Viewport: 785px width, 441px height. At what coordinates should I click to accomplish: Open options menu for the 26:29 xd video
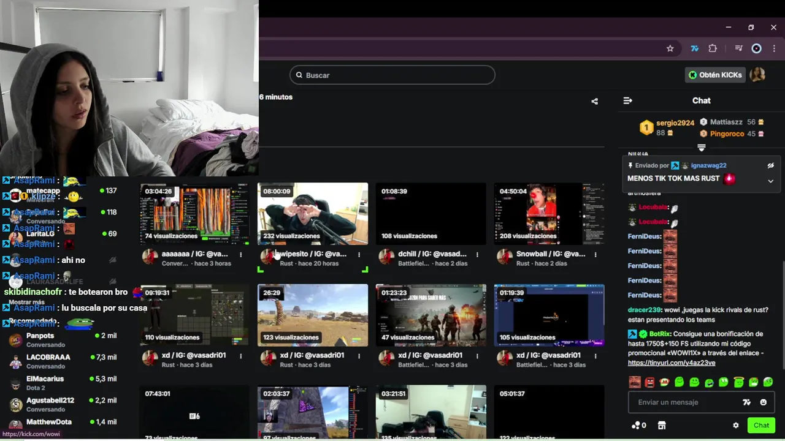[359, 356]
